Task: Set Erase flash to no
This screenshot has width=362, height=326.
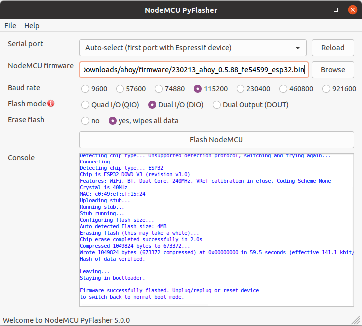Action: [90, 121]
